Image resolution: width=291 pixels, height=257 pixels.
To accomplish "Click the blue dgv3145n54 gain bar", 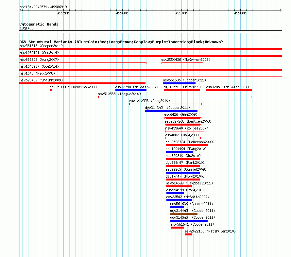I will pos(189,221).
